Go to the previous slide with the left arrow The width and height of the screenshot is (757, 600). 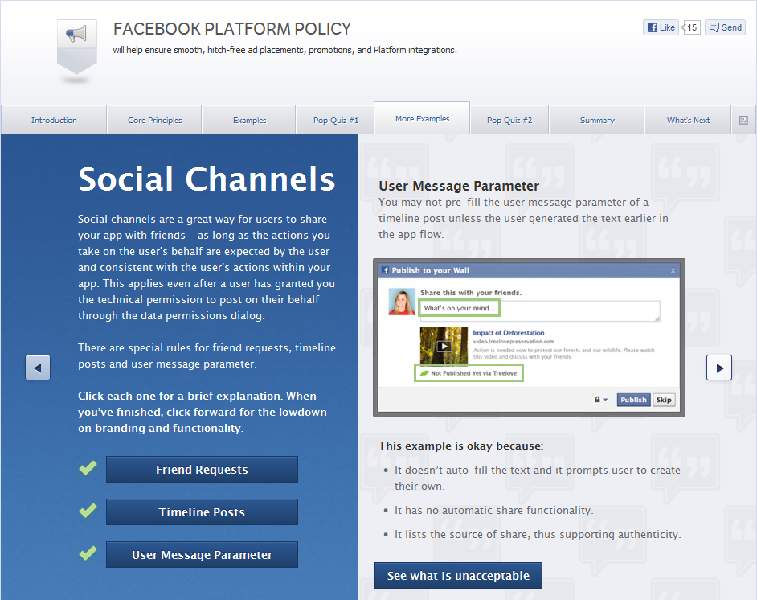(x=38, y=368)
